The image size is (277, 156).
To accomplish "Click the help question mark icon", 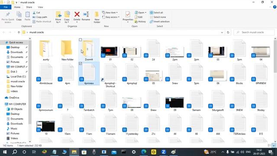I will (275, 7).
